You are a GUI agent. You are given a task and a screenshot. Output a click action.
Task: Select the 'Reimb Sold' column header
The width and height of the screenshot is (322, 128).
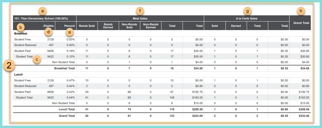[87, 26]
